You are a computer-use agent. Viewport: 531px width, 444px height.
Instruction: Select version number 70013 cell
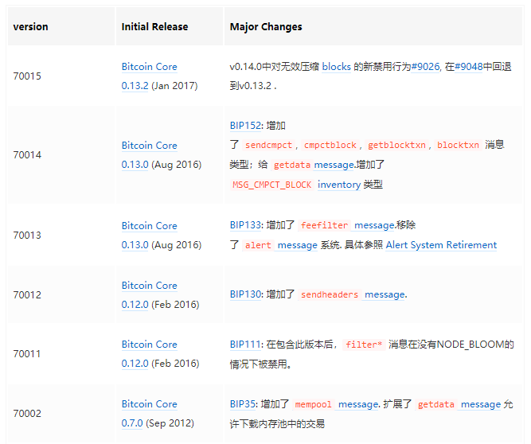(x=61, y=236)
